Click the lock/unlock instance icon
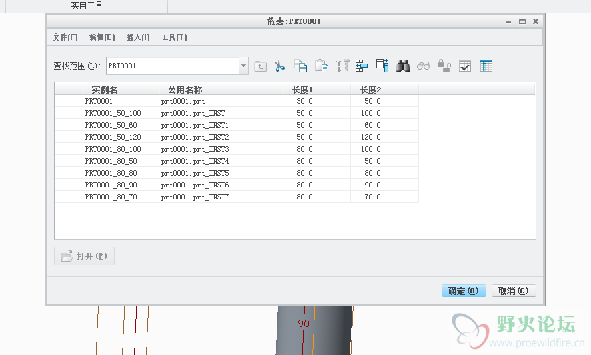 444,66
